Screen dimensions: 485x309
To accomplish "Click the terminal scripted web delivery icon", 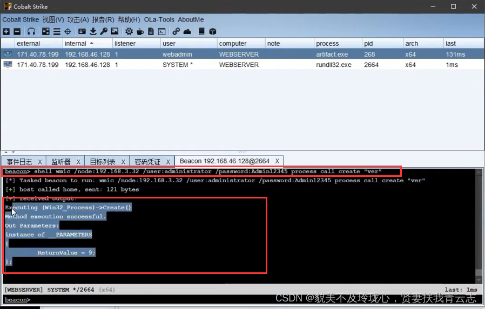I will pyautogui.click(x=162, y=31).
